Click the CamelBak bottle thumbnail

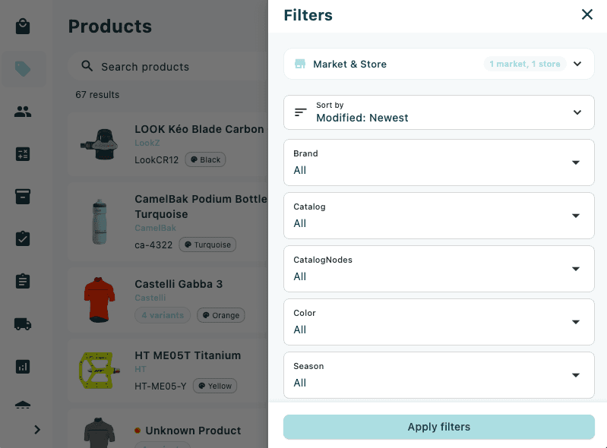tap(99, 222)
